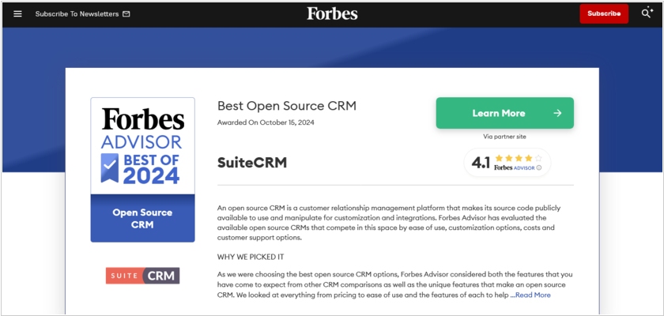Image resolution: width=664 pixels, height=316 pixels.
Task: Click the red Subscribe button
Action: click(604, 13)
